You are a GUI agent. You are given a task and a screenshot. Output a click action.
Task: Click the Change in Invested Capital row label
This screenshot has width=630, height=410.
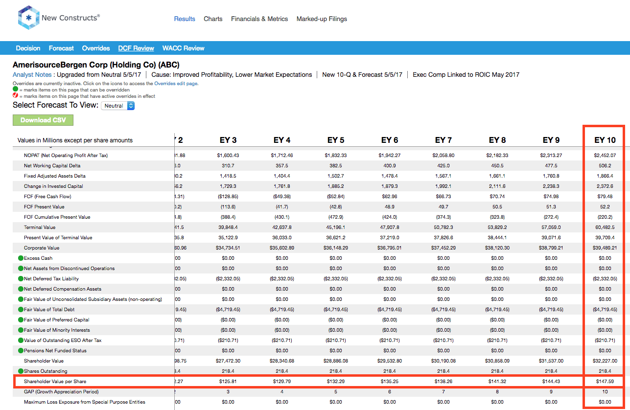[53, 186]
